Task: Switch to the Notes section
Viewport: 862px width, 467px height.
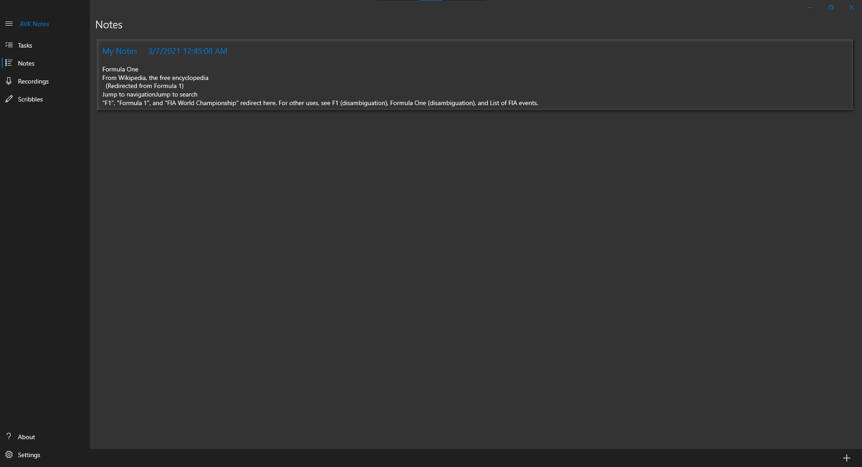Action: [45, 63]
